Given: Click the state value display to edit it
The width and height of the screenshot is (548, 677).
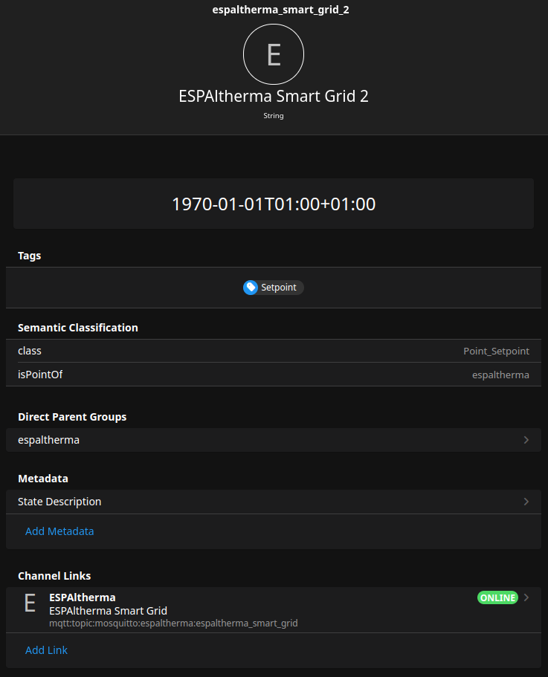Looking at the screenshot, I should tap(274, 203).
